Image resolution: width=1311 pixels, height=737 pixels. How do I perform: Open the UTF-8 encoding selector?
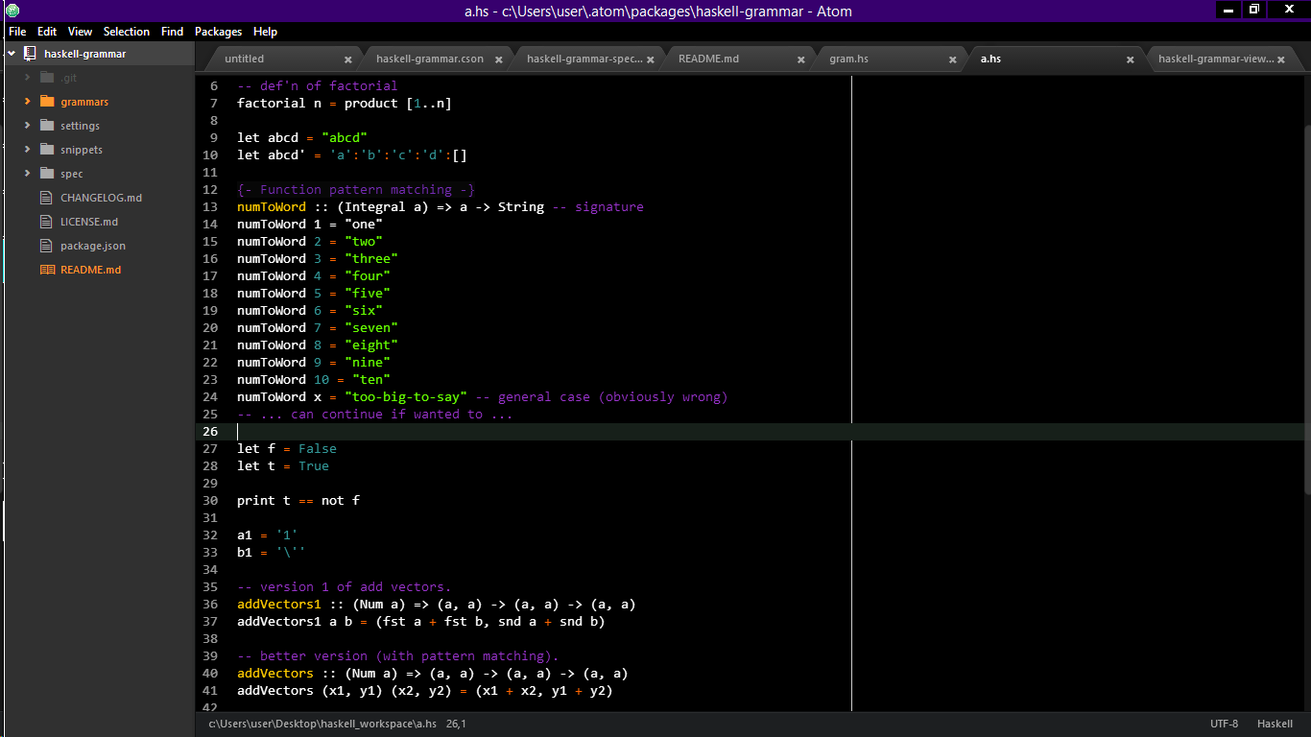point(1224,724)
